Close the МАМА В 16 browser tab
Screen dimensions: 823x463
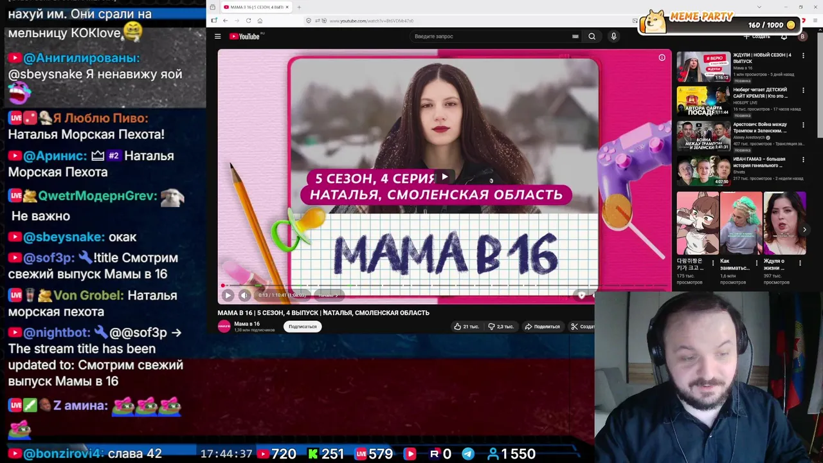[x=287, y=7]
